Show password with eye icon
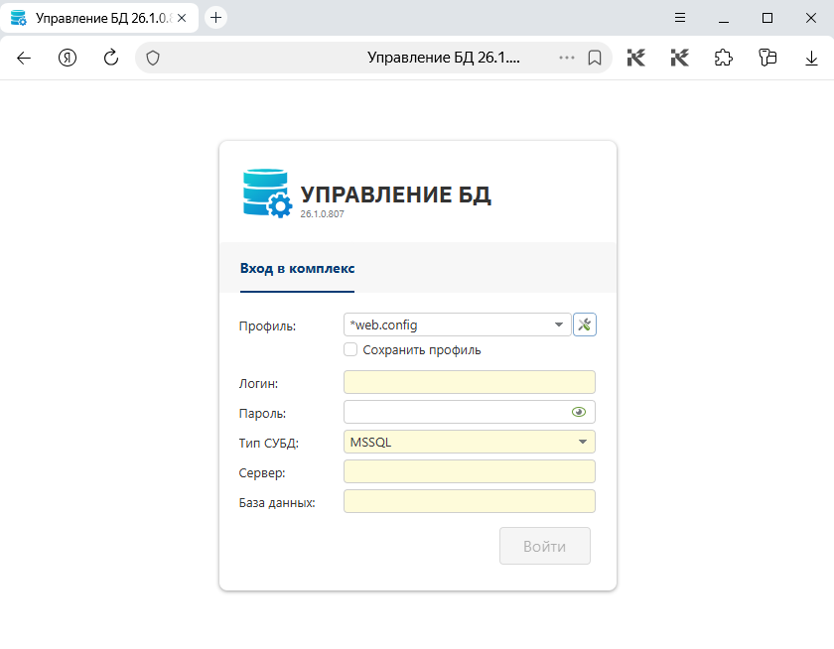 pyautogui.click(x=579, y=412)
